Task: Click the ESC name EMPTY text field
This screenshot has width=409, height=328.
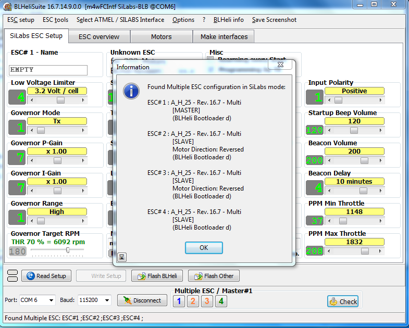Action: (48, 70)
